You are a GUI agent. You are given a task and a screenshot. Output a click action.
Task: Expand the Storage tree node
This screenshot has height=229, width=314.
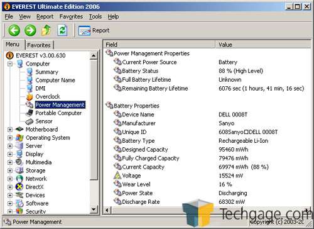point(10,170)
